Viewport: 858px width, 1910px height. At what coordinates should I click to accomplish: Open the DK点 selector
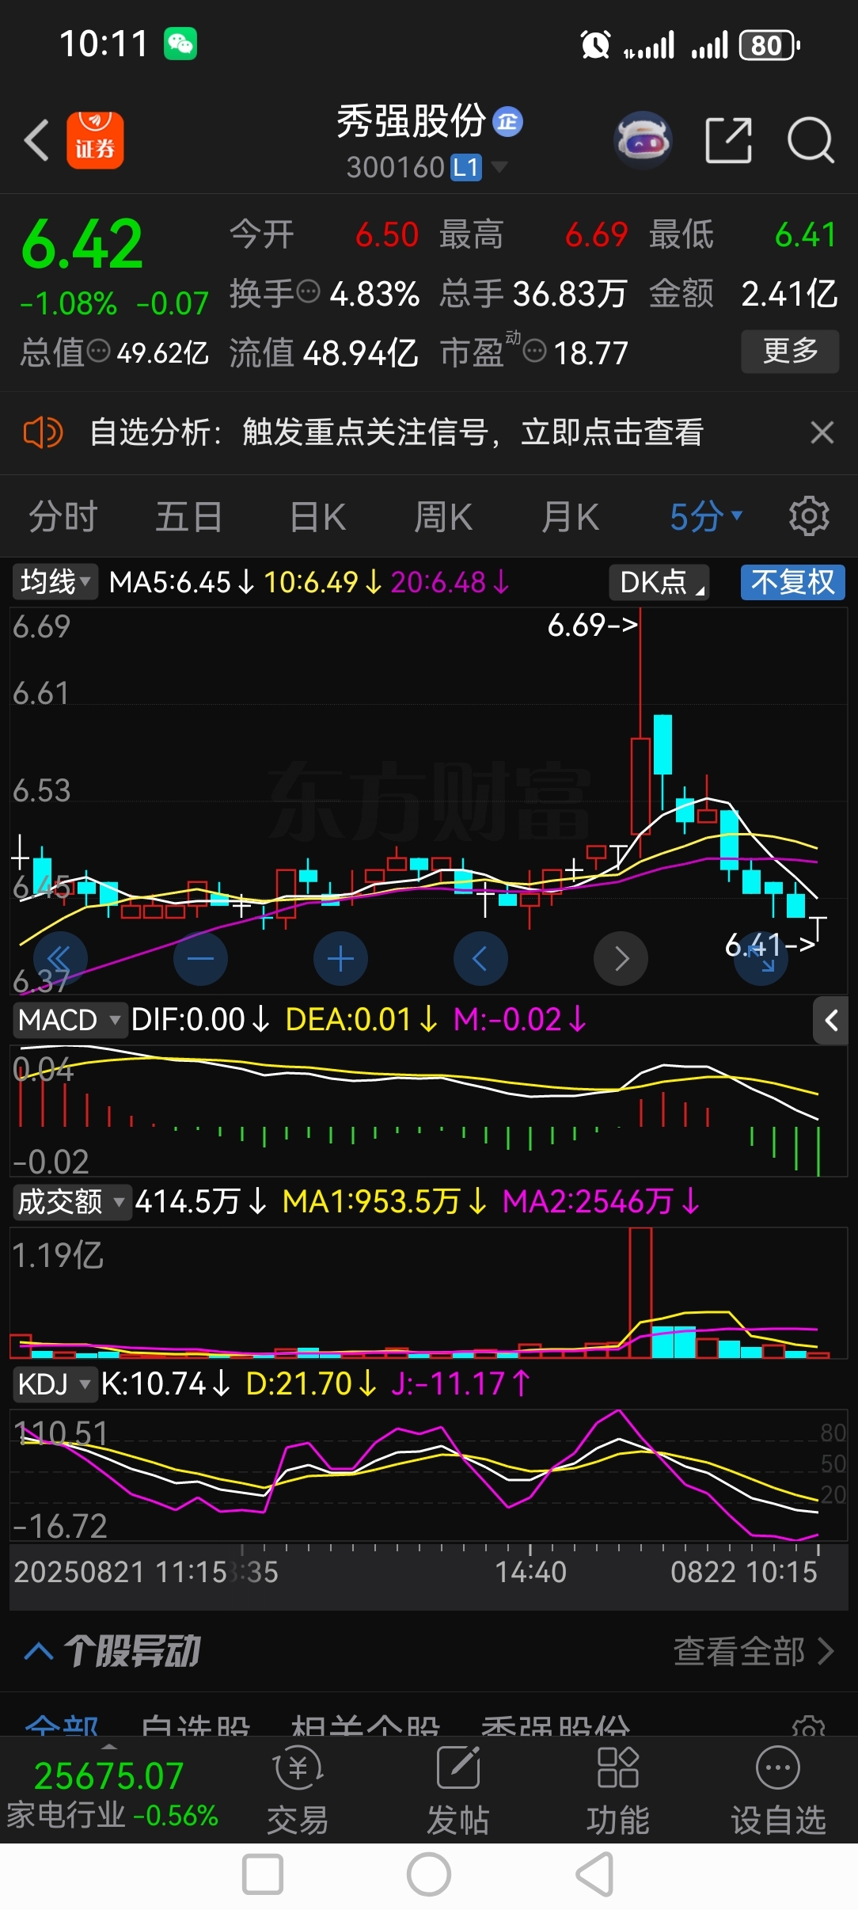tap(659, 582)
